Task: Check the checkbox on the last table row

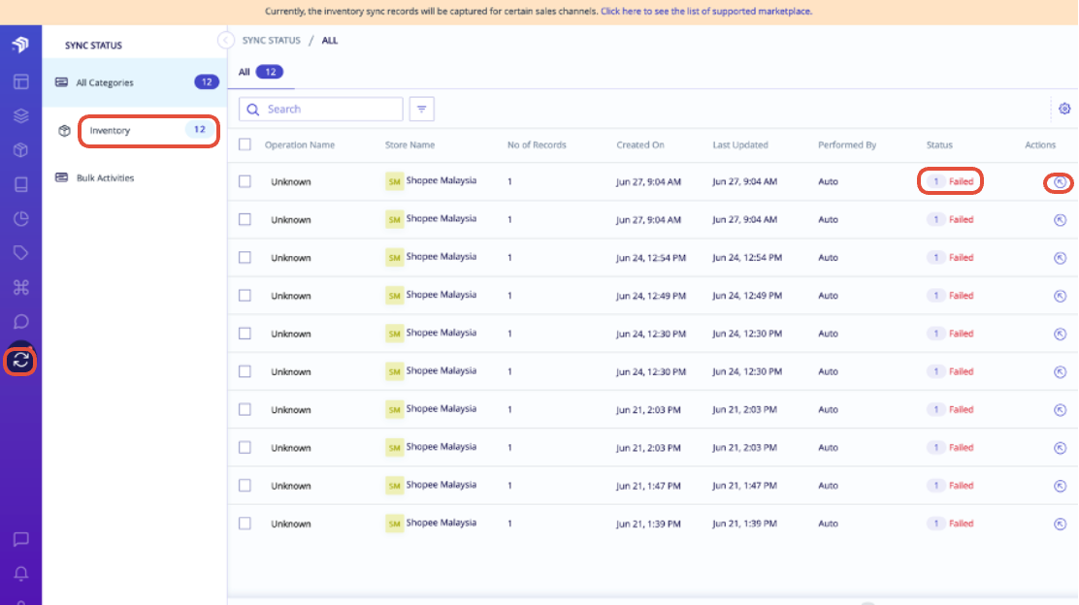Action: (x=245, y=523)
